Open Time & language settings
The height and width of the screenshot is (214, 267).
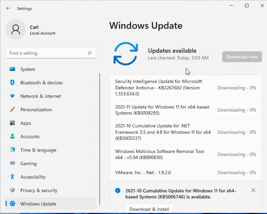click(51, 150)
